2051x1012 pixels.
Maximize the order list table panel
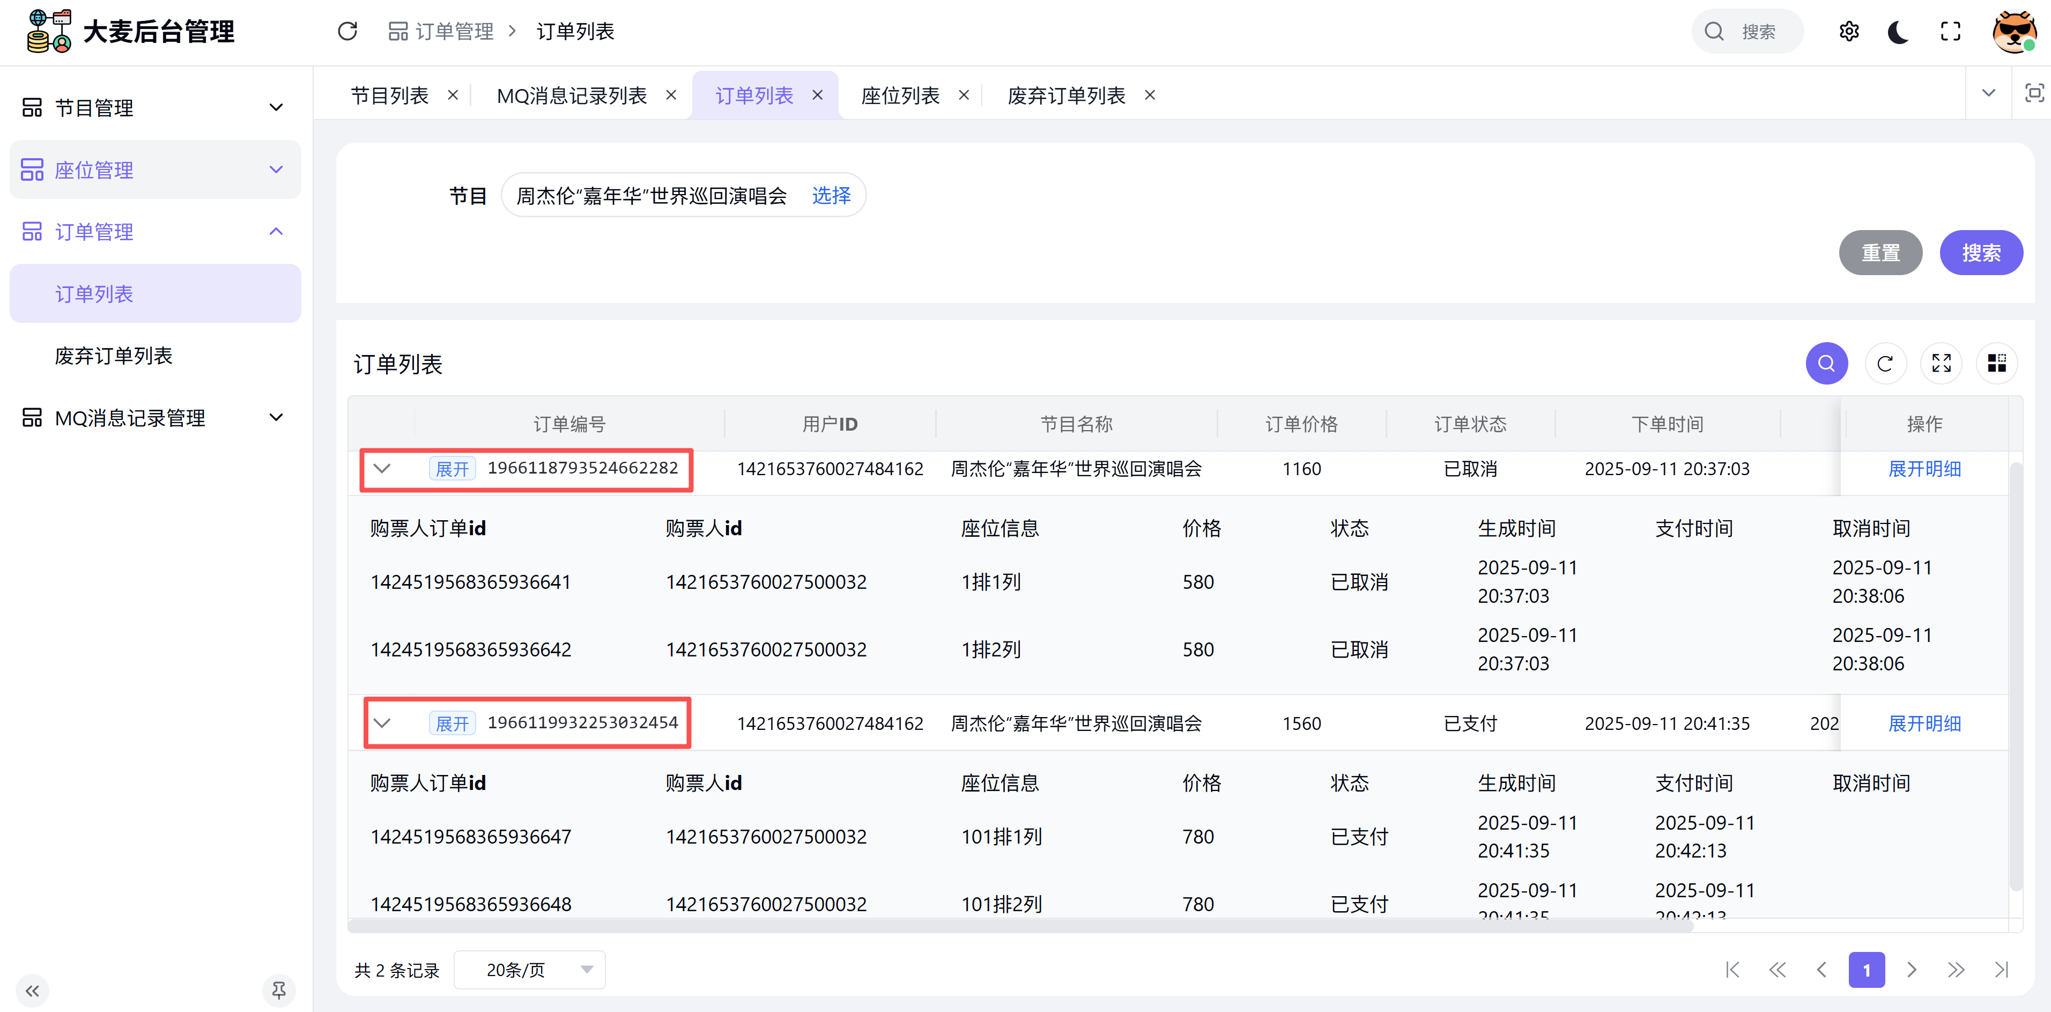tap(1941, 364)
